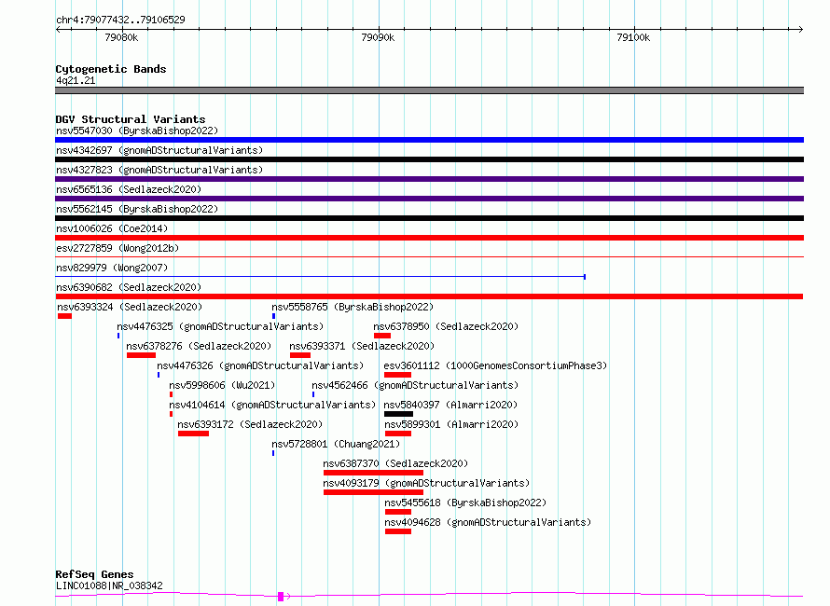Open variant esv2727859 (Wong2012b) label

(118, 248)
